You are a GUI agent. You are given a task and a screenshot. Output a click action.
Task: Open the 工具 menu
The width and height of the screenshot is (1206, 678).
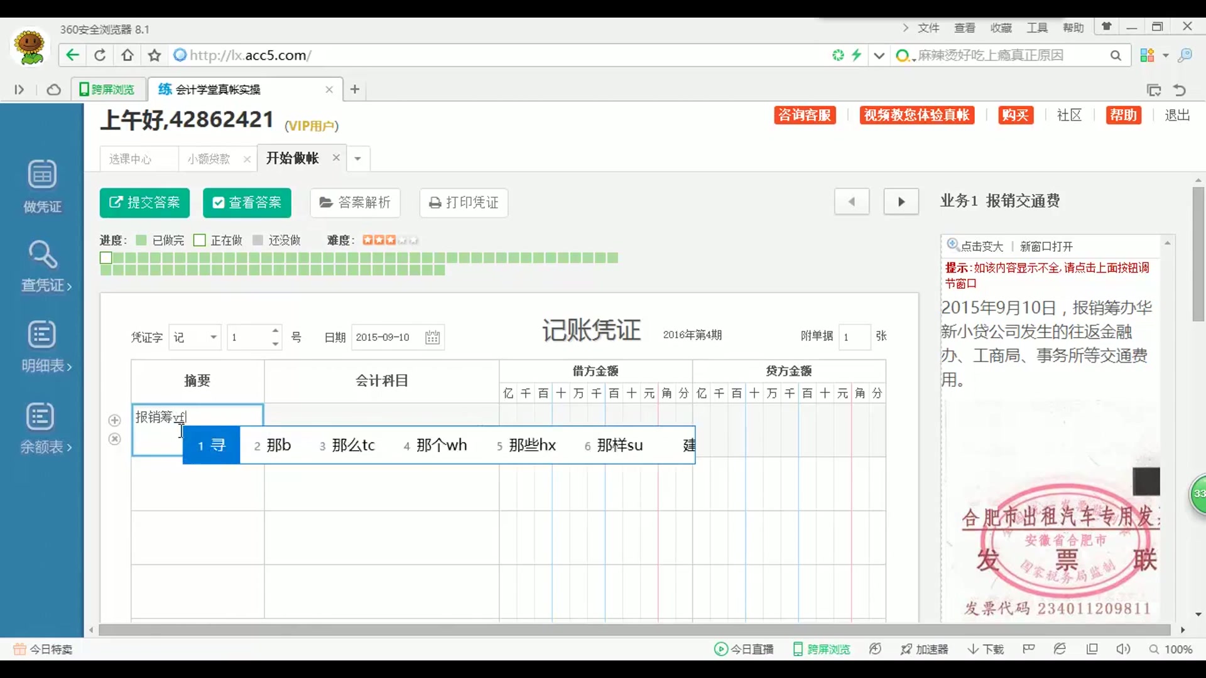tap(1036, 28)
